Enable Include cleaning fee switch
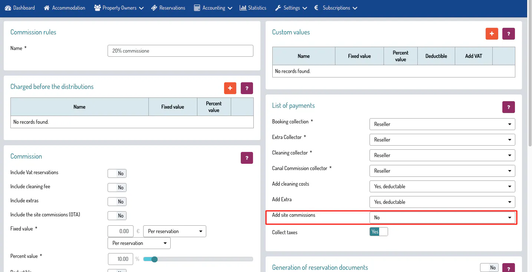532x272 pixels. pyautogui.click(x=117, y=188)
